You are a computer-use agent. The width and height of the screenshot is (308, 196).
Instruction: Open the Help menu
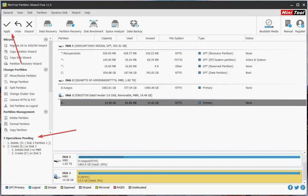tap(87, 13)
